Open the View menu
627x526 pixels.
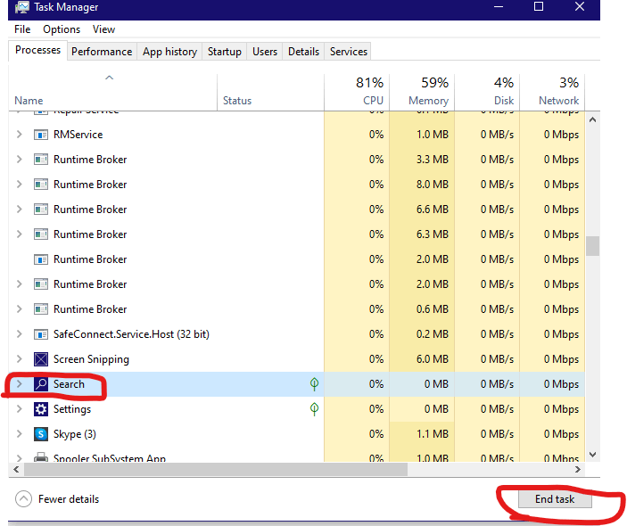pos(104,29)
